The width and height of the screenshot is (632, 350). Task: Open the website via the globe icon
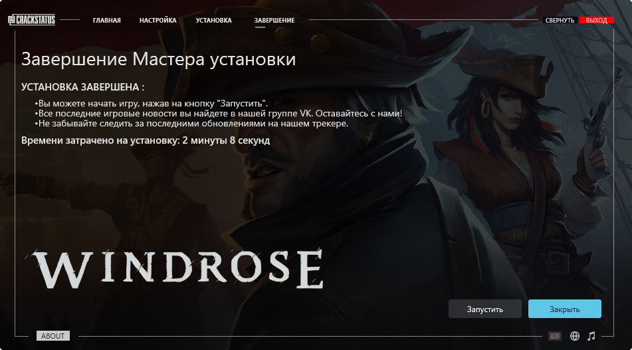click(575, 336)
